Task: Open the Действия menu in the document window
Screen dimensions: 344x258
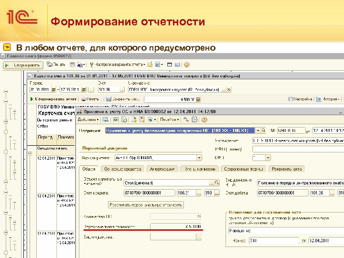Action: click(88, 119)
